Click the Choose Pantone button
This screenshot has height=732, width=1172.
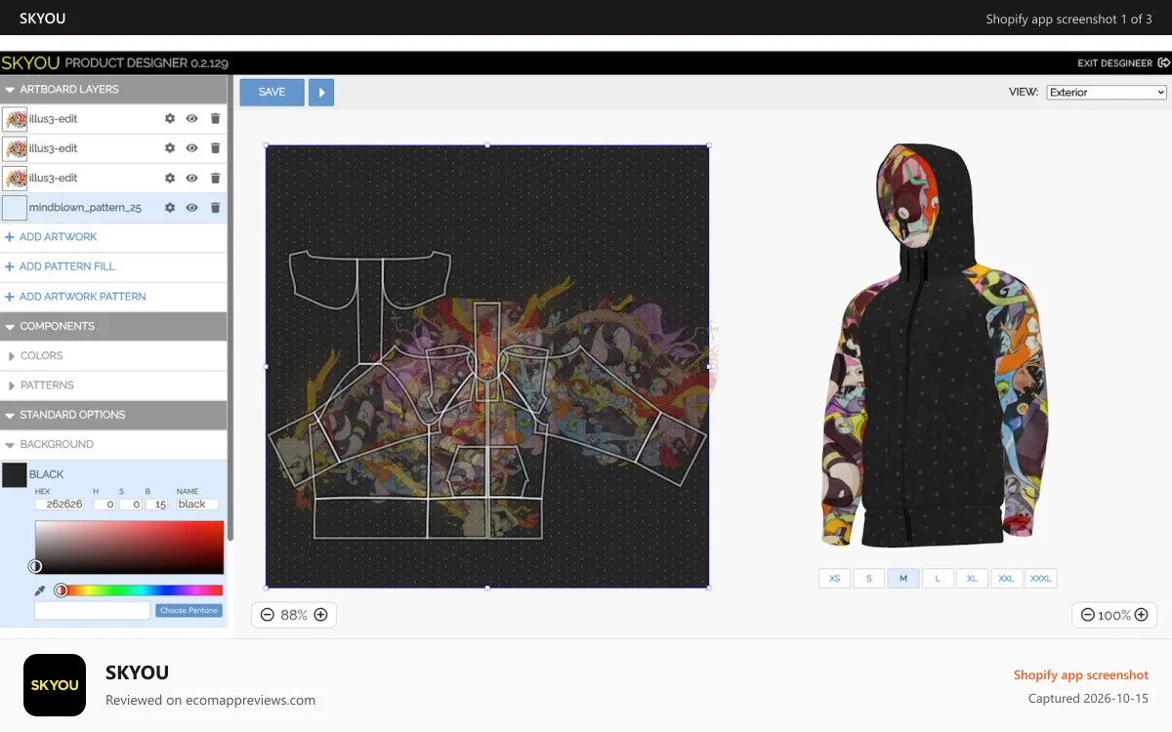[188, 611]
